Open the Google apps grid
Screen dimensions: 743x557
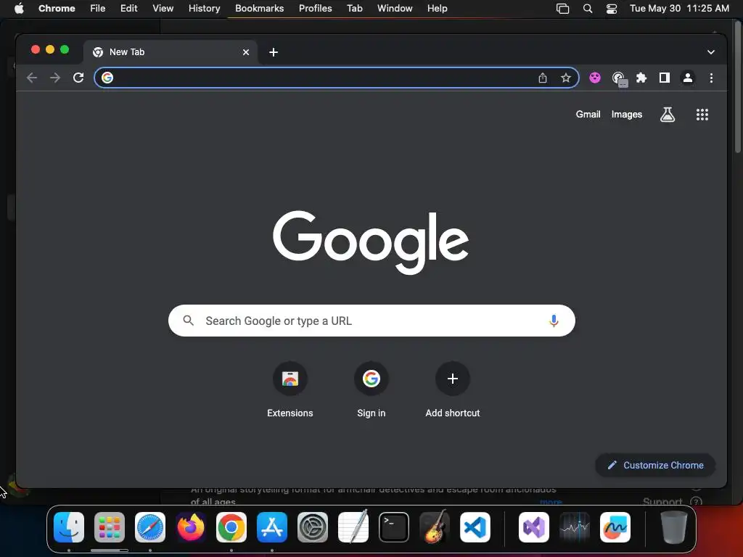[x=702, y=114]
